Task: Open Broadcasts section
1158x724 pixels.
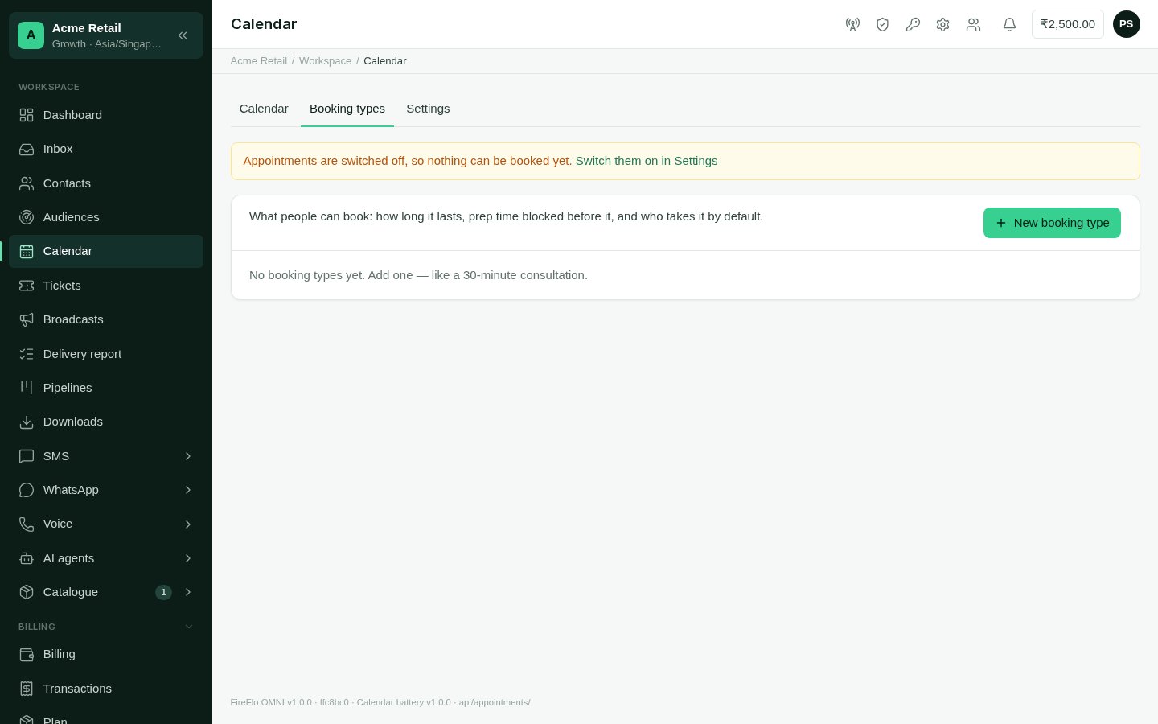Action: coord(106,319)
